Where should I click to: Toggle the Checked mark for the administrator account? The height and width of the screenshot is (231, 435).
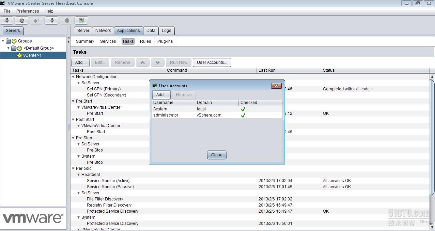pos(243,115)
